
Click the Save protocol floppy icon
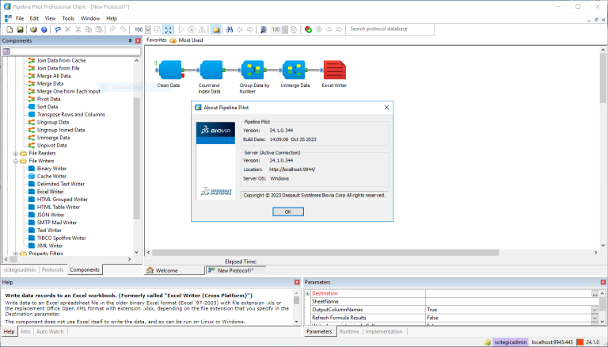tap(20, 29)
